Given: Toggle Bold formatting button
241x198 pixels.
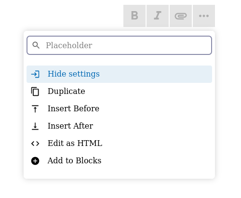Looking at the screenshot, I should 134,16.
